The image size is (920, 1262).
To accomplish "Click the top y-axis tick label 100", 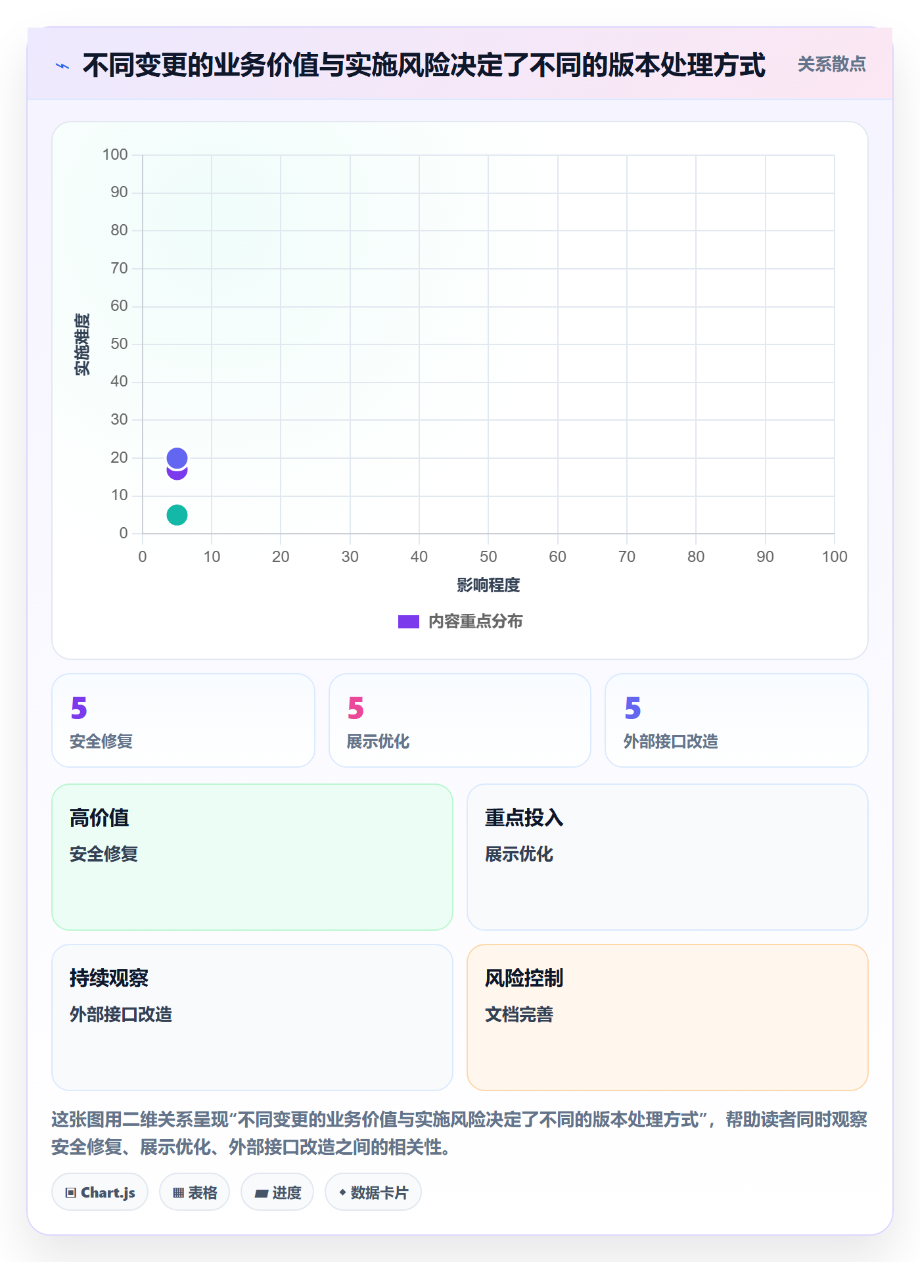I will click(x=115, y=154).
